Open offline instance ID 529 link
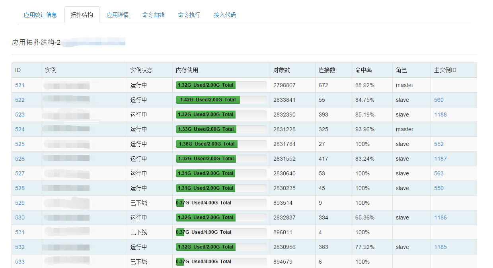493x268 pixels. point(20,203)
